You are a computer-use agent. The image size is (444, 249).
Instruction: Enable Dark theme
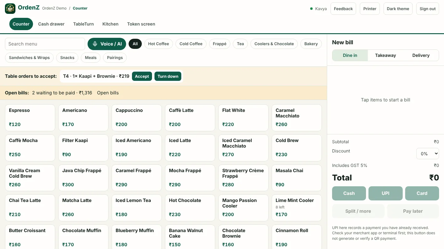point(398,9)
